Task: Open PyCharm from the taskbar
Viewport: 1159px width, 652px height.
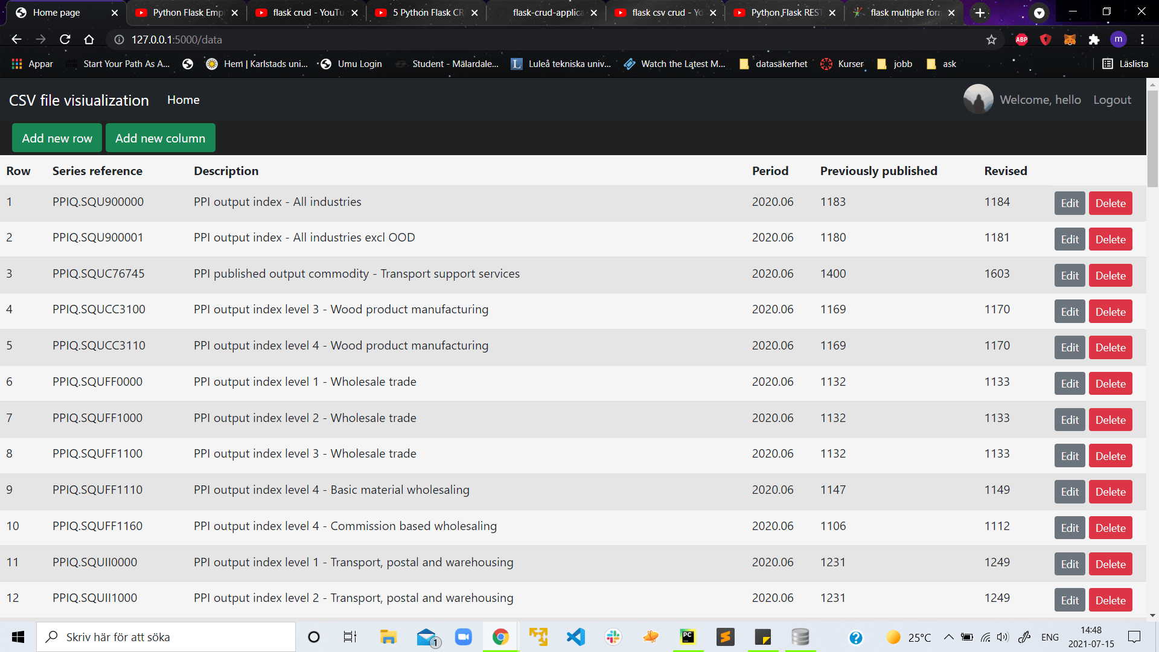Action: pyautogui.click(x=688, y=637)
